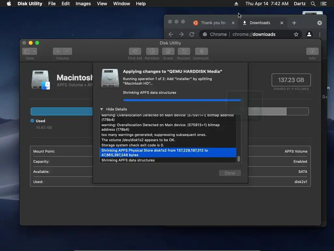Click the disk usage bar
This screenshot has width=334, height=251.
170,111
